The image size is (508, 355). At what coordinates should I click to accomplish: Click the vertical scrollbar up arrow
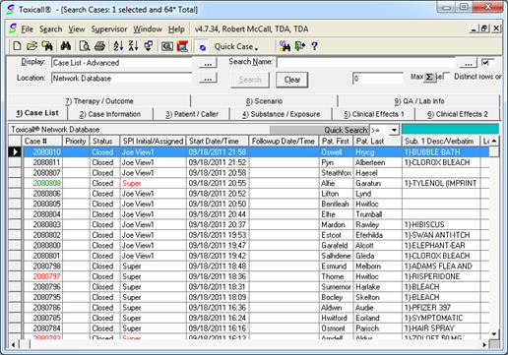click(x=494, y=142)
